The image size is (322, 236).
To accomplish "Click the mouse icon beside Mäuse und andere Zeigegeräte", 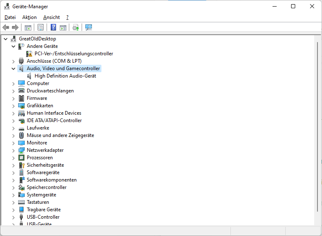I will click(x=21, y=135).
